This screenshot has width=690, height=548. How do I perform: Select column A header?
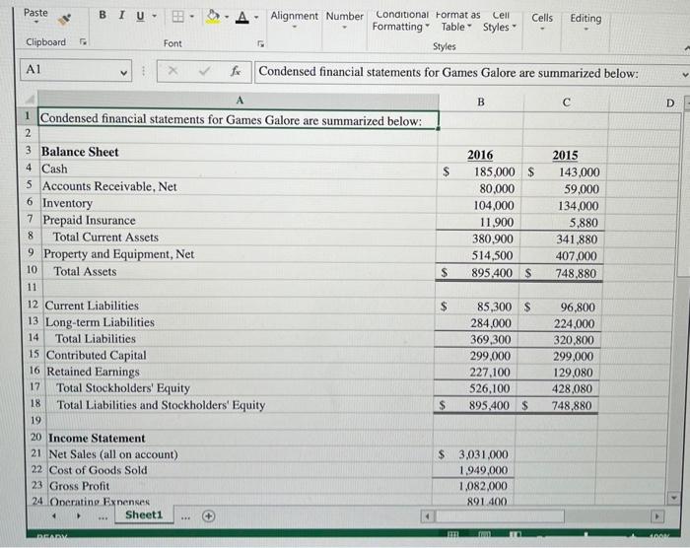point(239,101)
